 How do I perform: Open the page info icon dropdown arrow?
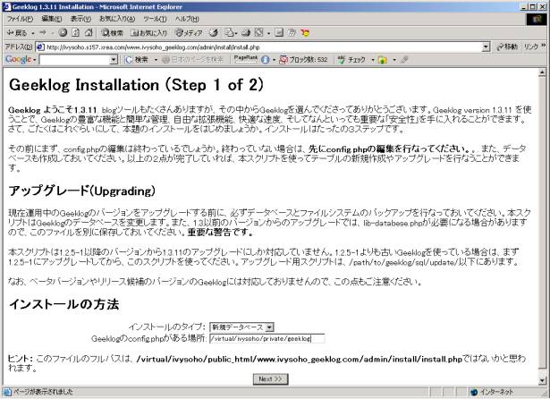tap(274, 60)
